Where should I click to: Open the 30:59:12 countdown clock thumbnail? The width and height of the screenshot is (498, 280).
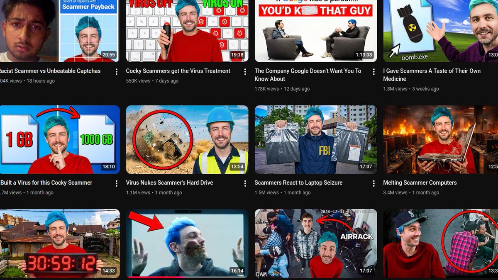point(60,243)
